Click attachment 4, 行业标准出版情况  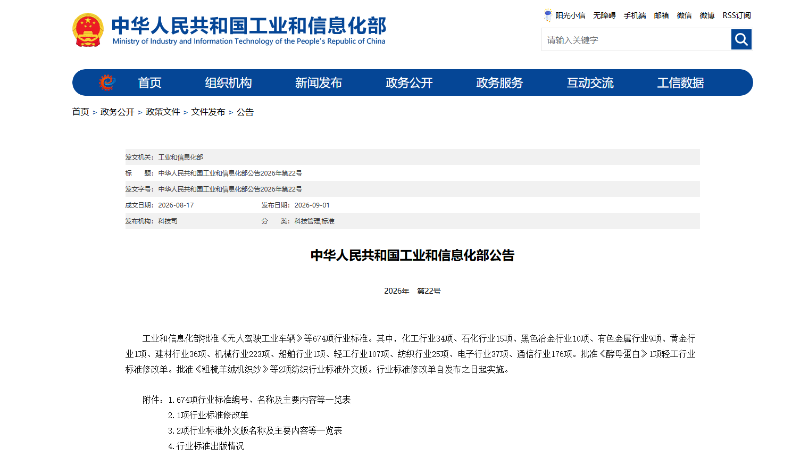point(206,446)
